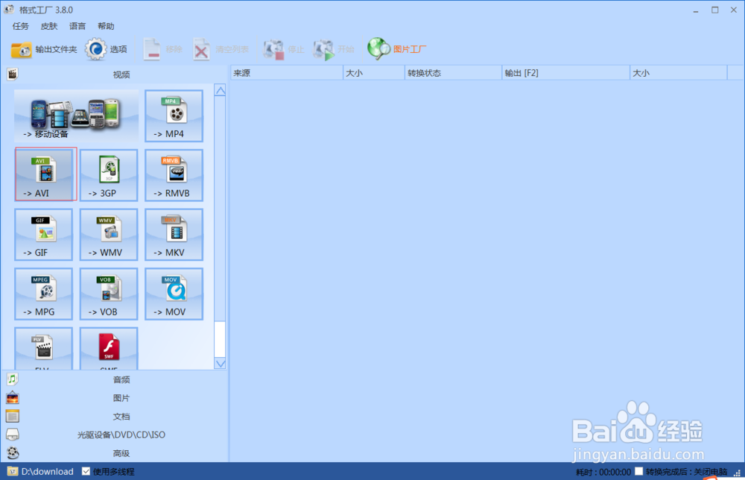Click the stop (停止) toolbar icon
Image resolution: width=745 pixels, height=480 pixels.
point(273,49)
